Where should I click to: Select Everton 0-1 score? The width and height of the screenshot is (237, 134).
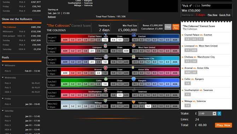135,40
